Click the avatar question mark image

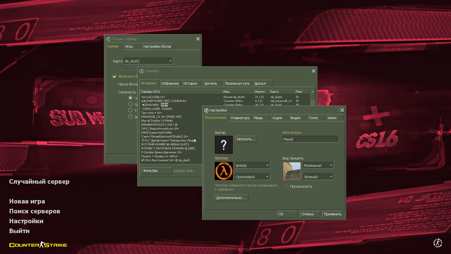(224, 145)
